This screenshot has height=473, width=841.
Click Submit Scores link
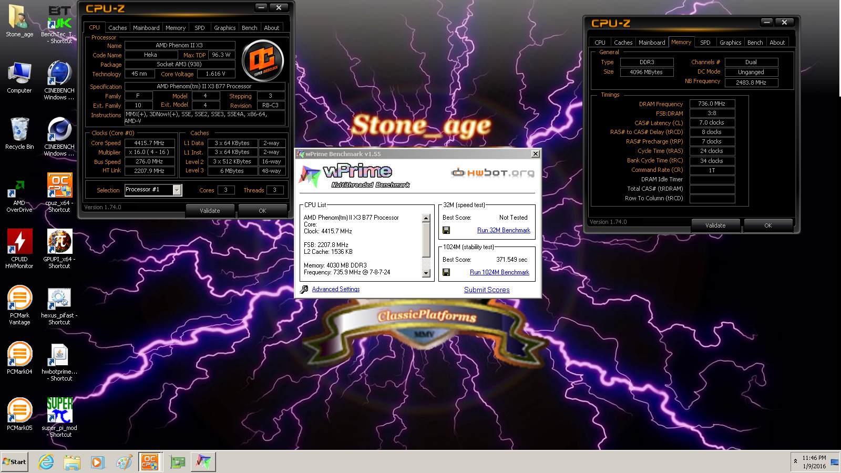(487, 290)
